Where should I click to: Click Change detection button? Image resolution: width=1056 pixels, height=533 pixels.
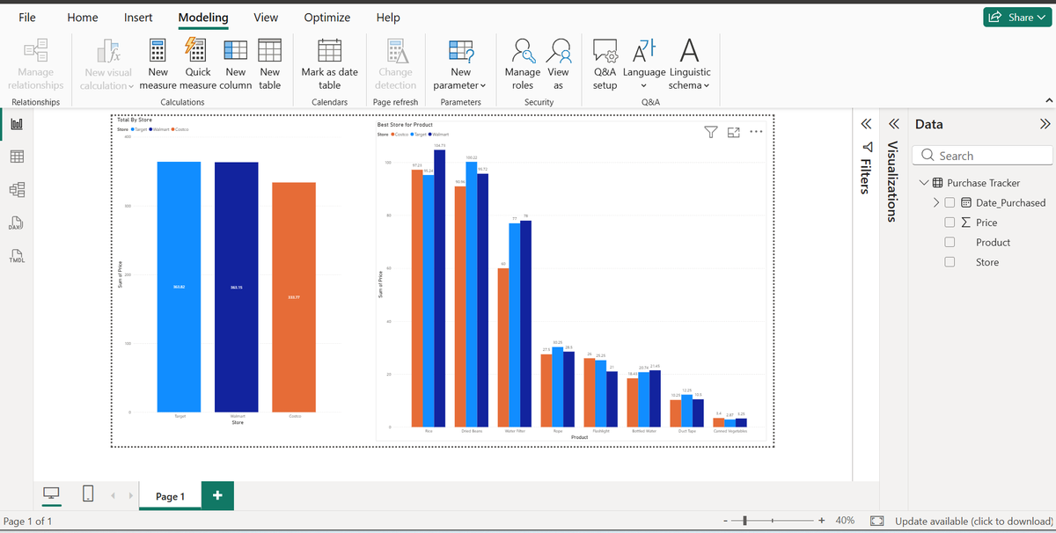[395, 63]
